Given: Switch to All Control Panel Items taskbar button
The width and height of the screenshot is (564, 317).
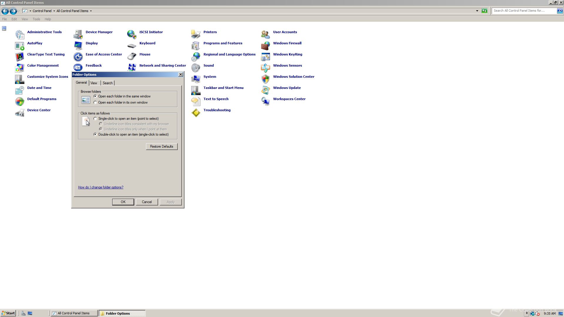Looking at the screenshot, I should coord(74,313).
